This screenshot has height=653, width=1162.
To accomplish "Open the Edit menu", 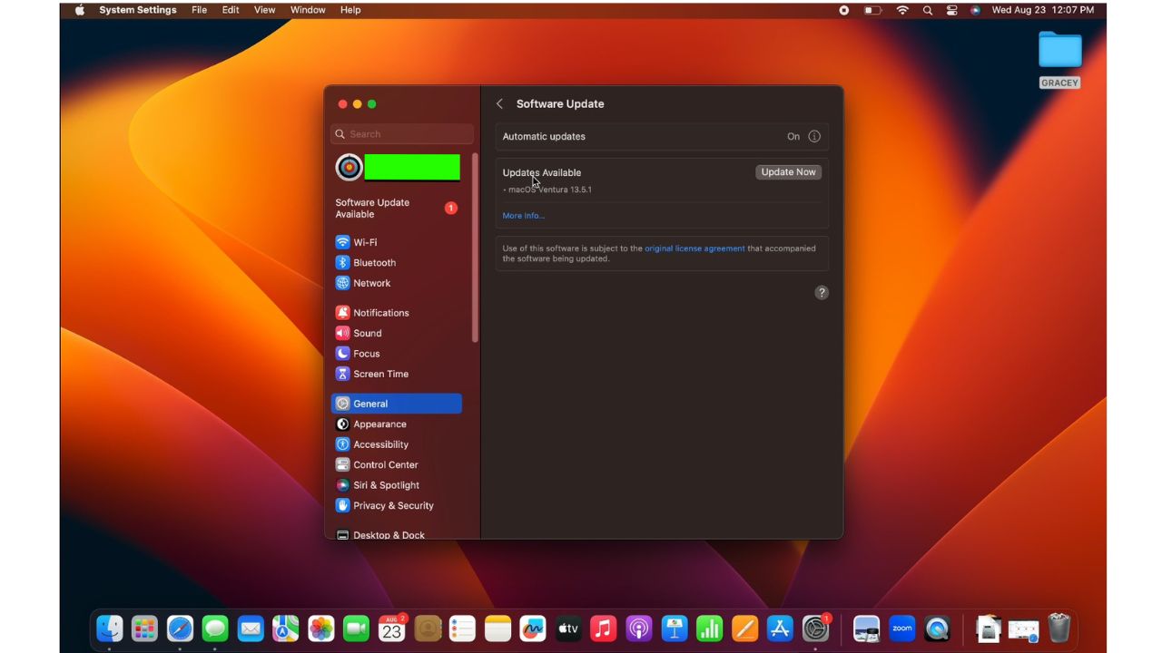I will click(231, 10).
